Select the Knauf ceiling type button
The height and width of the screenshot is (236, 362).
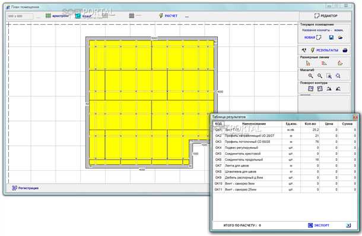(84, 16)
